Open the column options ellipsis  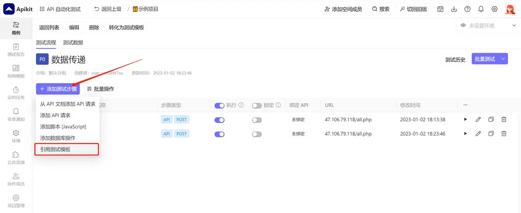pos(465,105)
